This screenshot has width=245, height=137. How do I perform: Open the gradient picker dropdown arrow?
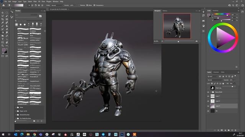24,5
